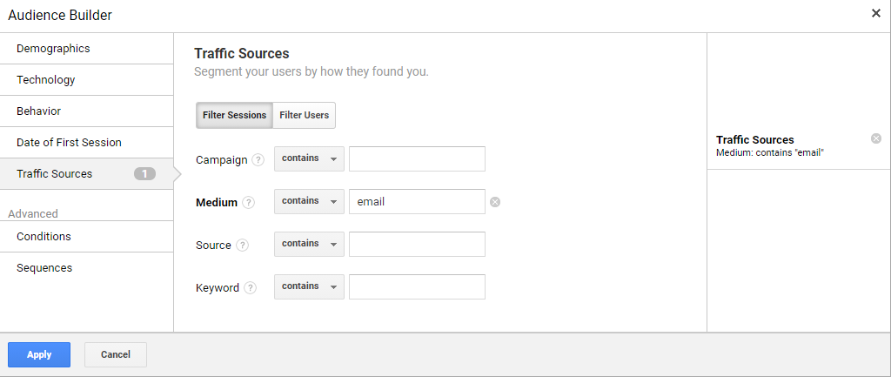Go to the Technology section
This screenshot has height=377, width=891.
point(46,80)
